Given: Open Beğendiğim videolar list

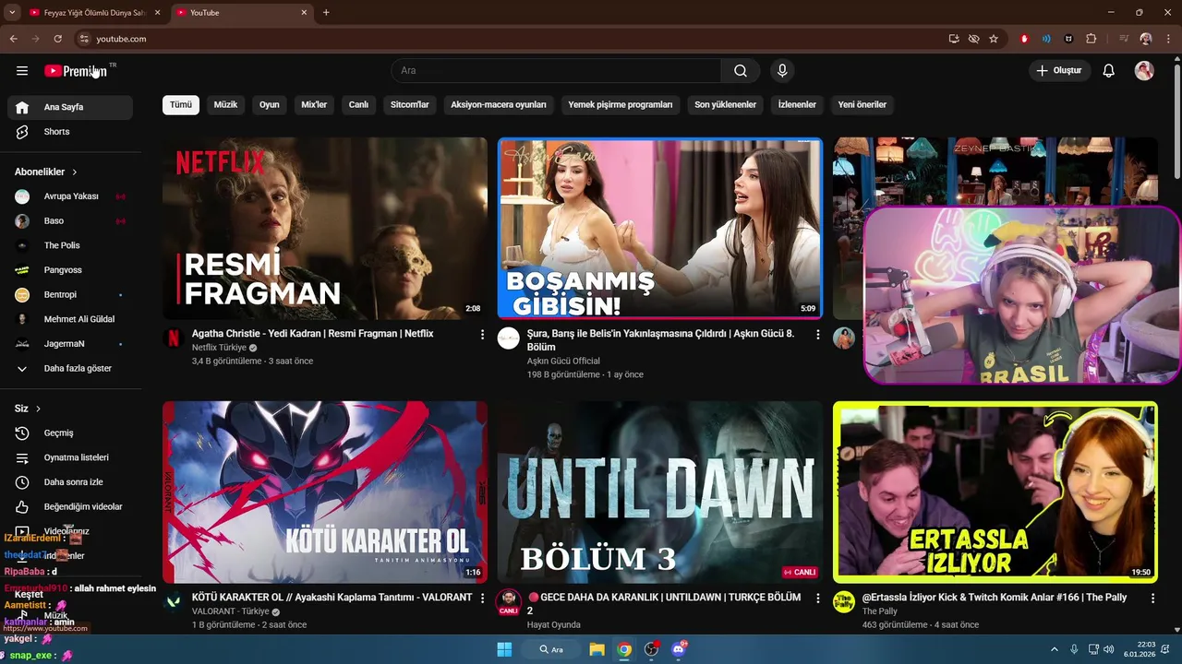Looking at the screenshot, I should click(x=70, y=507).
